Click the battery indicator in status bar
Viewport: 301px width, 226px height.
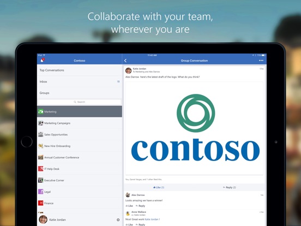point(263,55)
